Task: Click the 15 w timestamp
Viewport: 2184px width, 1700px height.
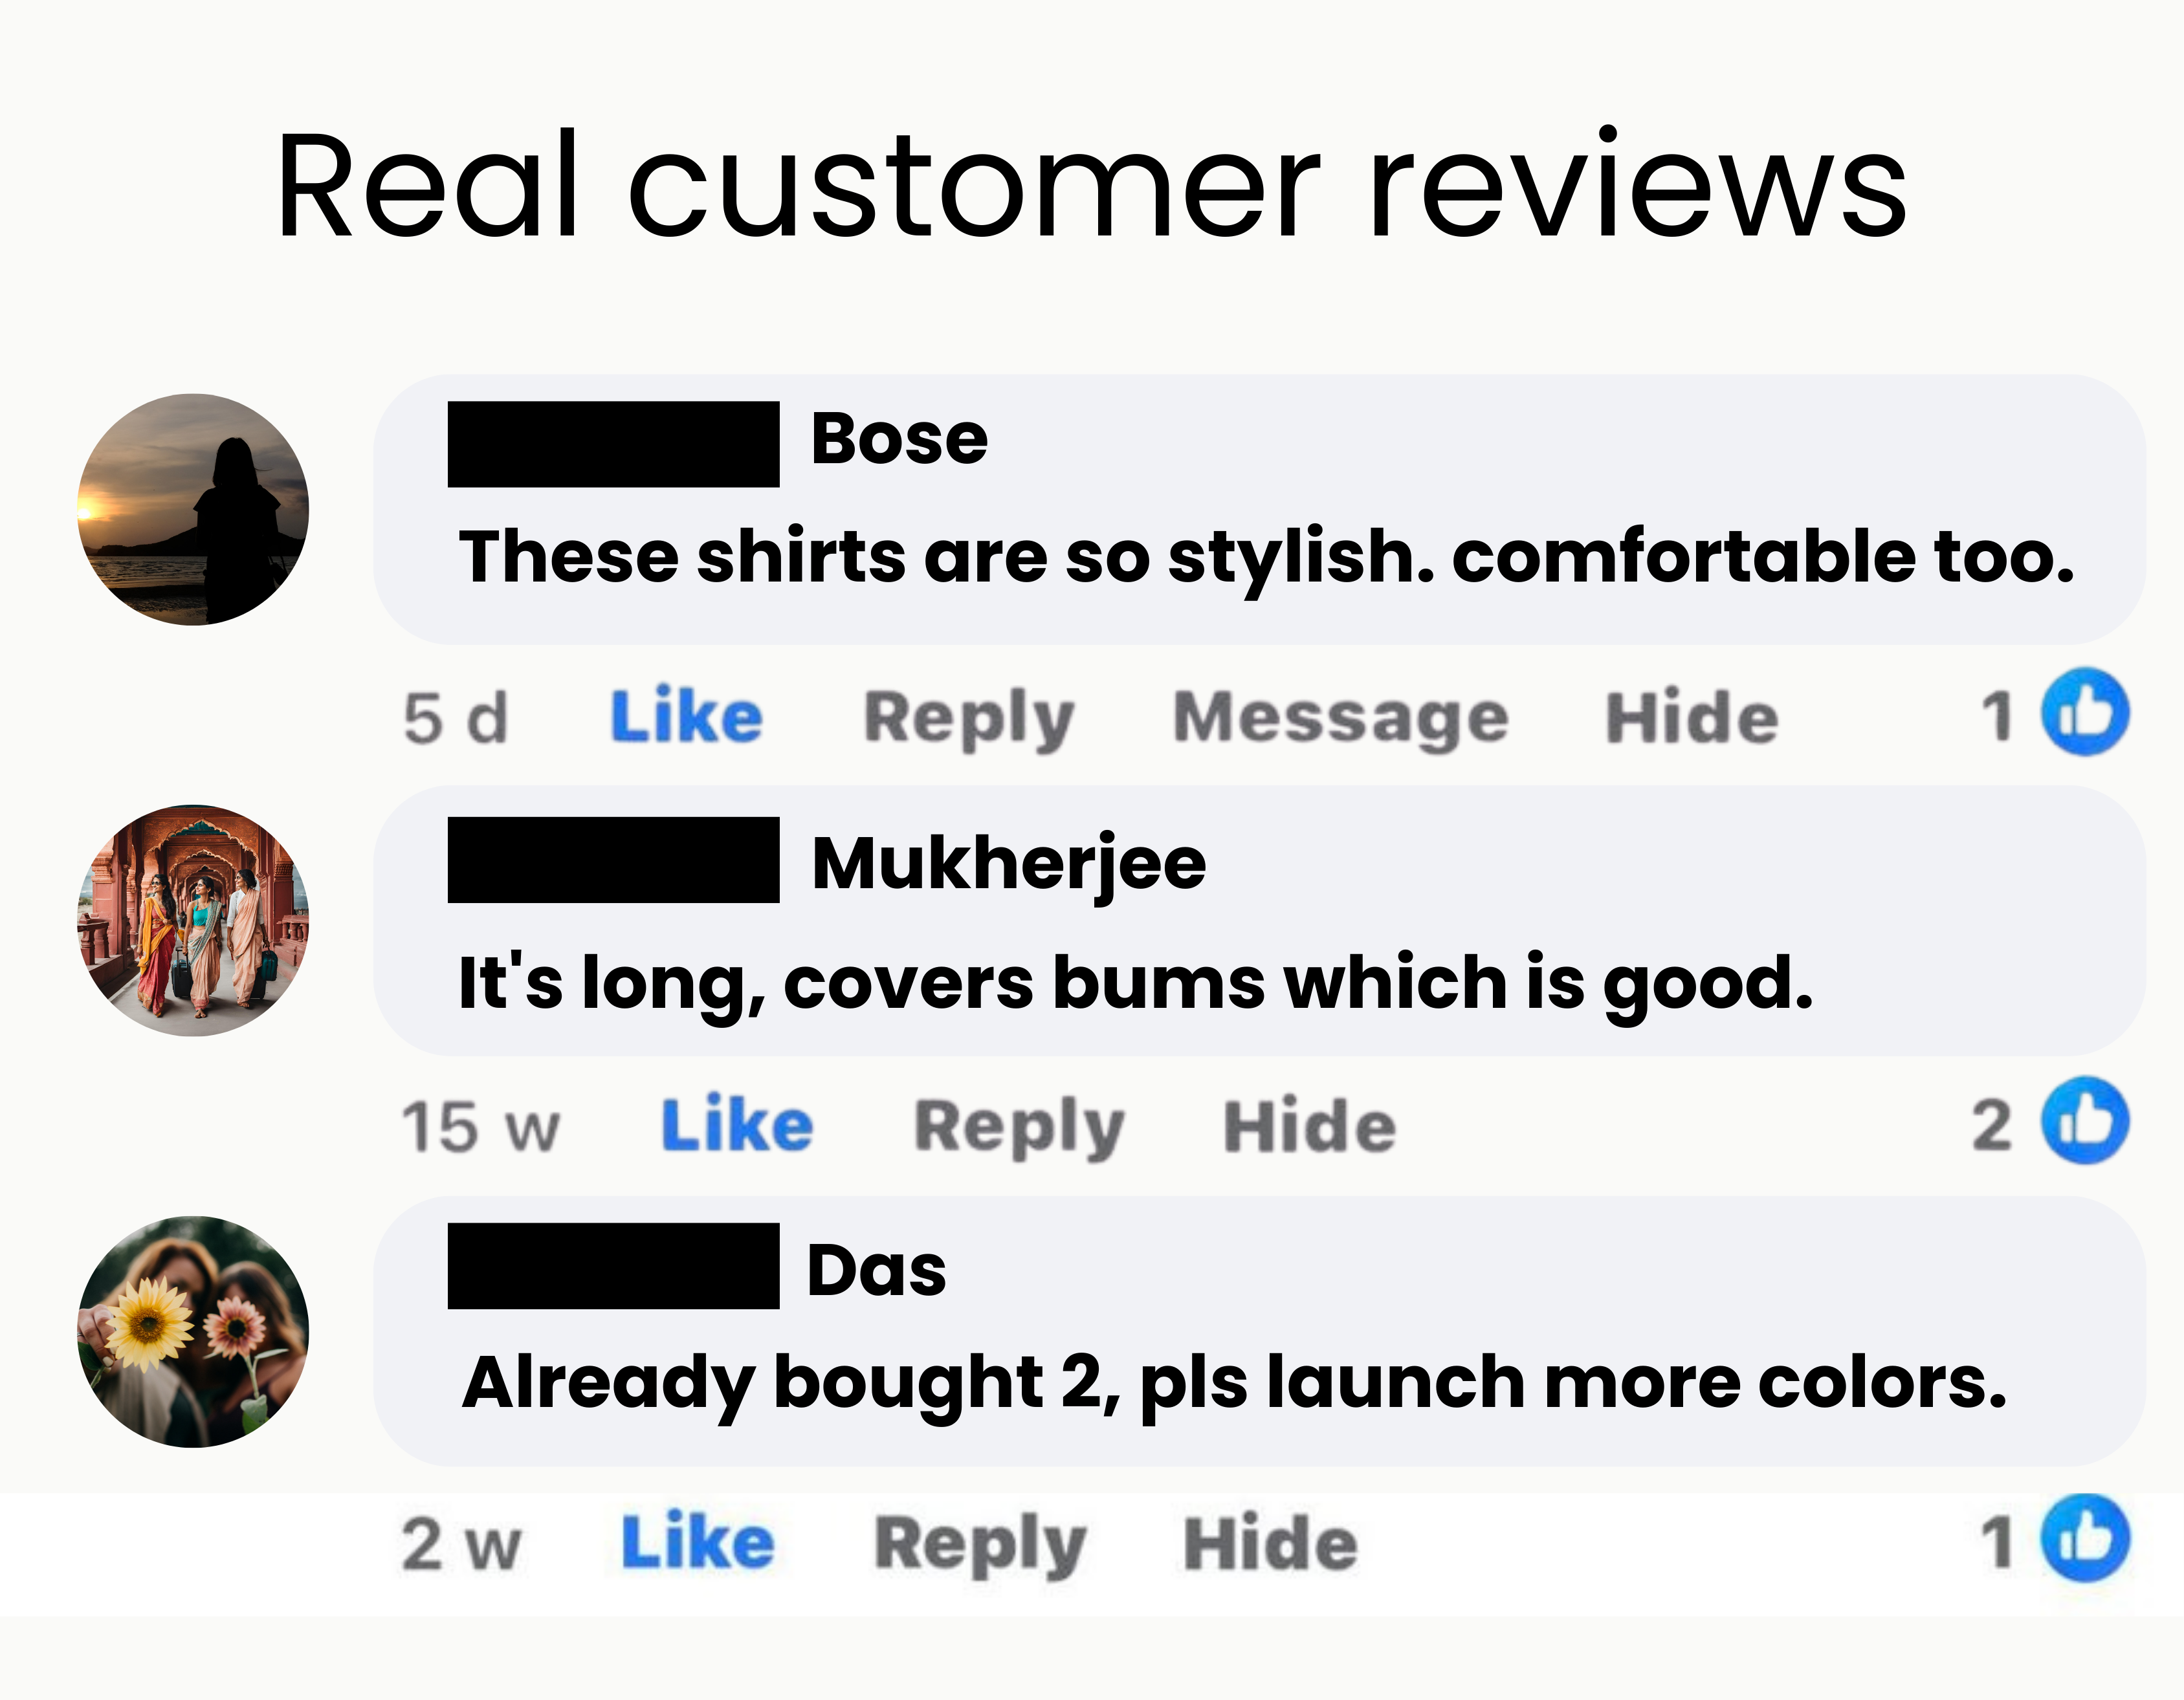Action: [481, 1128]
